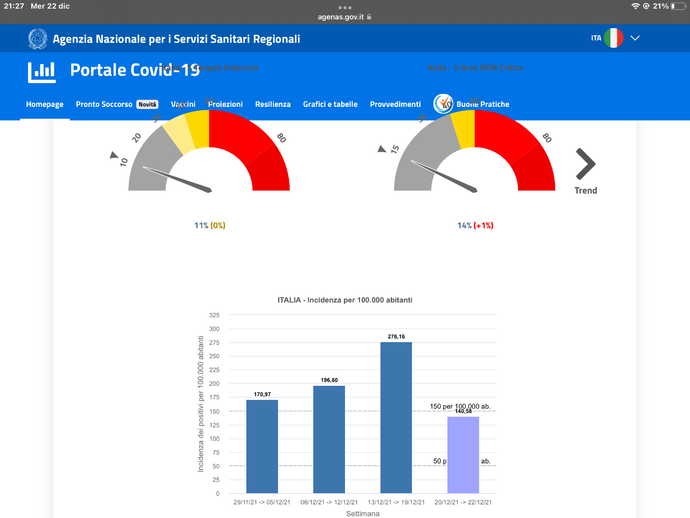Click the Terapia Intensiva gauge needle
This screenshot has height=518, width=690.
(x=177, y=180)
